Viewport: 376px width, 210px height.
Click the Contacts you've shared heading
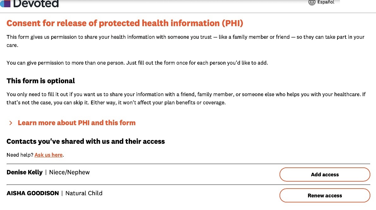tap(86, 141)
